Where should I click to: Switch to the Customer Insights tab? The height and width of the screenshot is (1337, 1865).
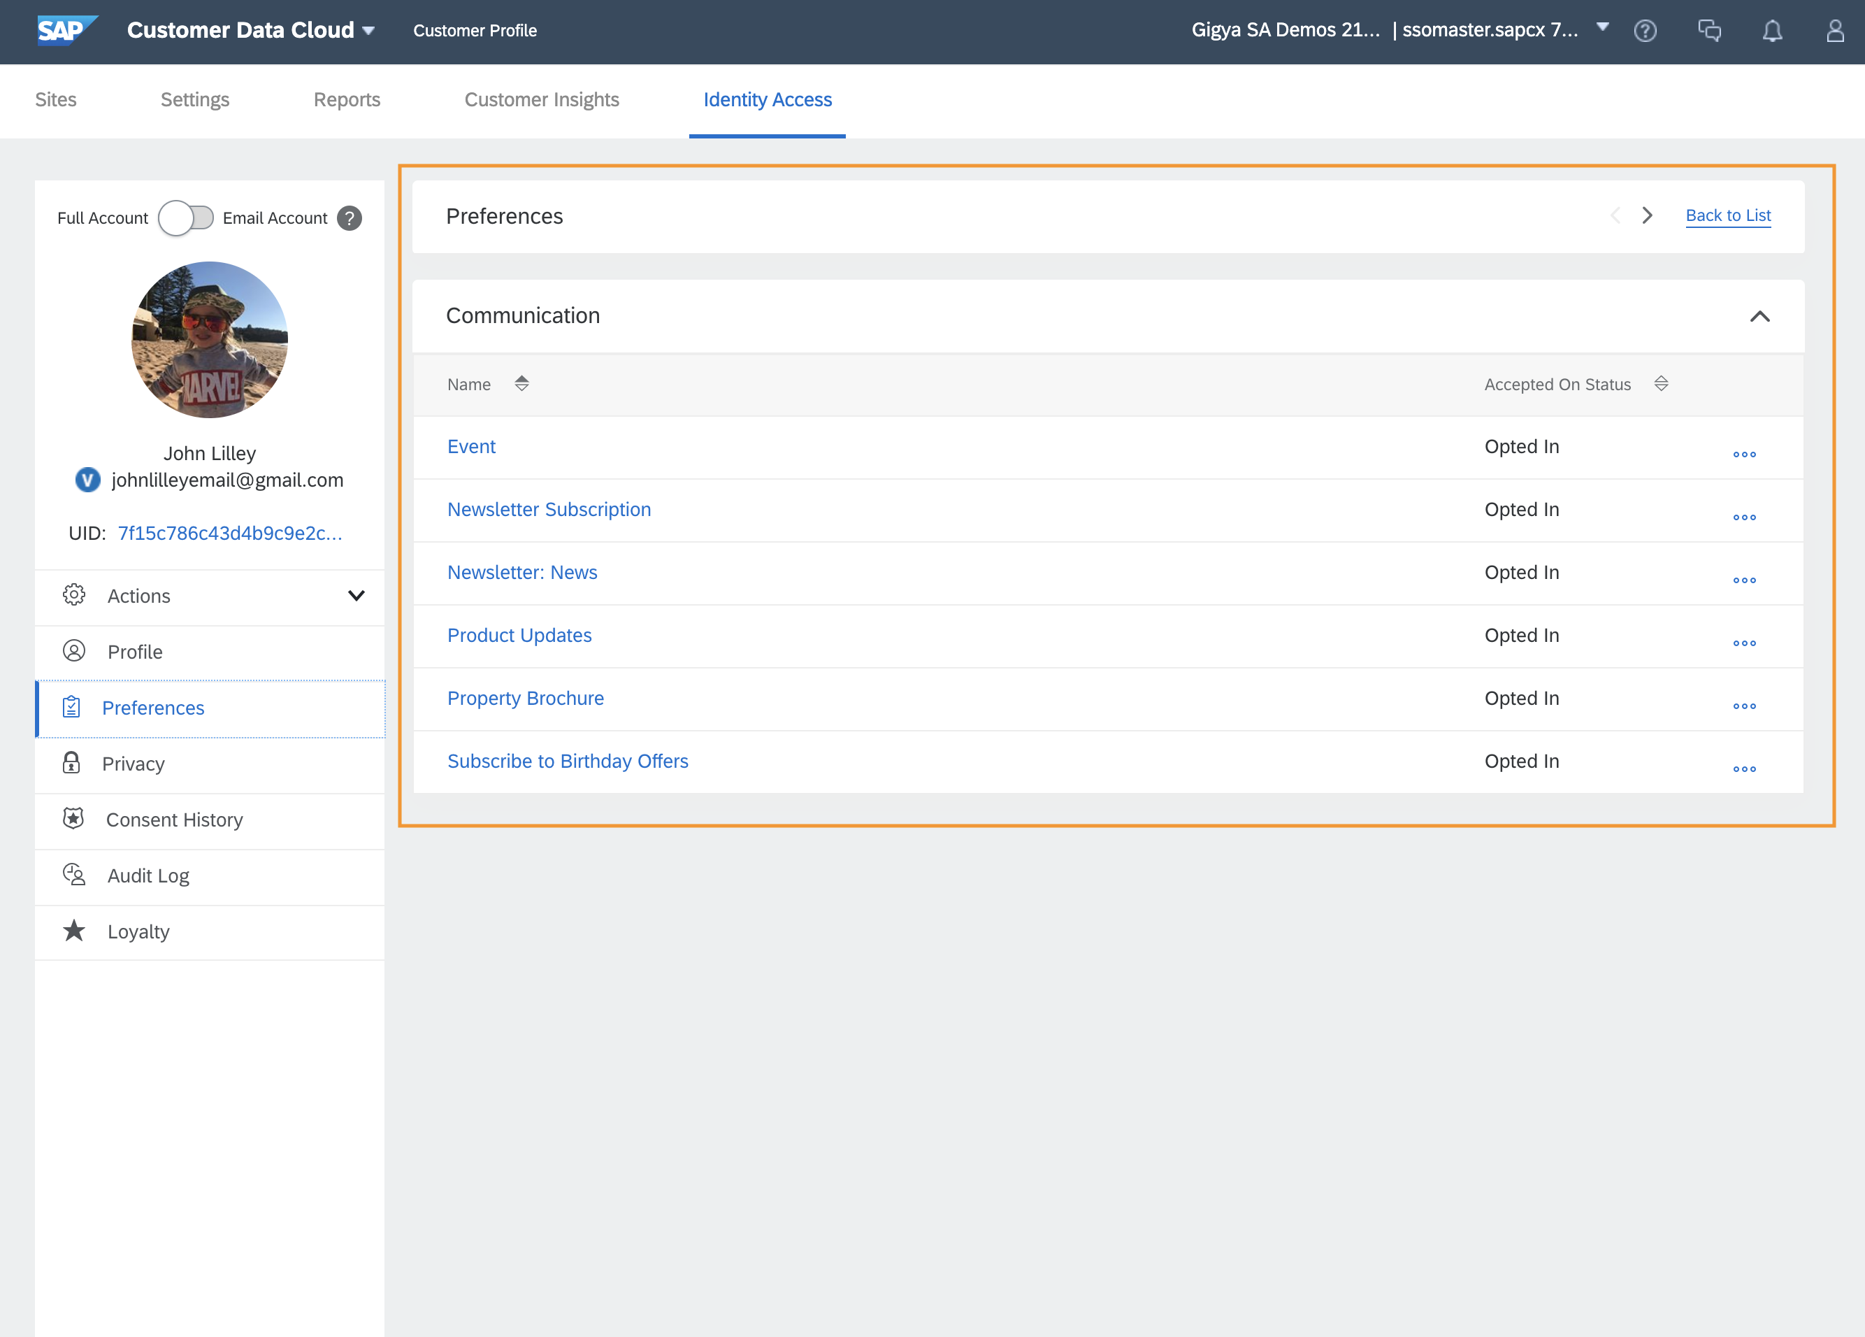[541, 99]
